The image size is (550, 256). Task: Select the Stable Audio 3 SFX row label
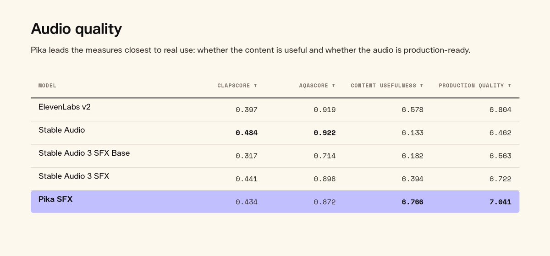pos(74,176)
